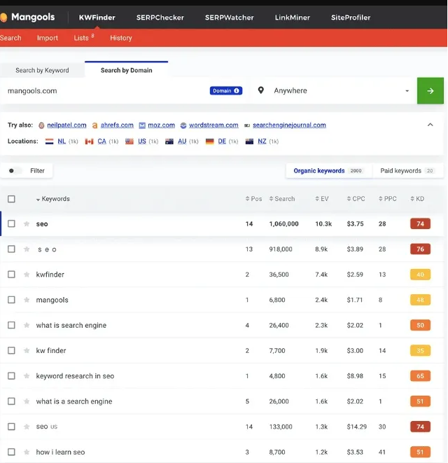Click the KD 74 badge for 'seo'
The height and width of the screenshot is (463, 448).
(420, 224)
